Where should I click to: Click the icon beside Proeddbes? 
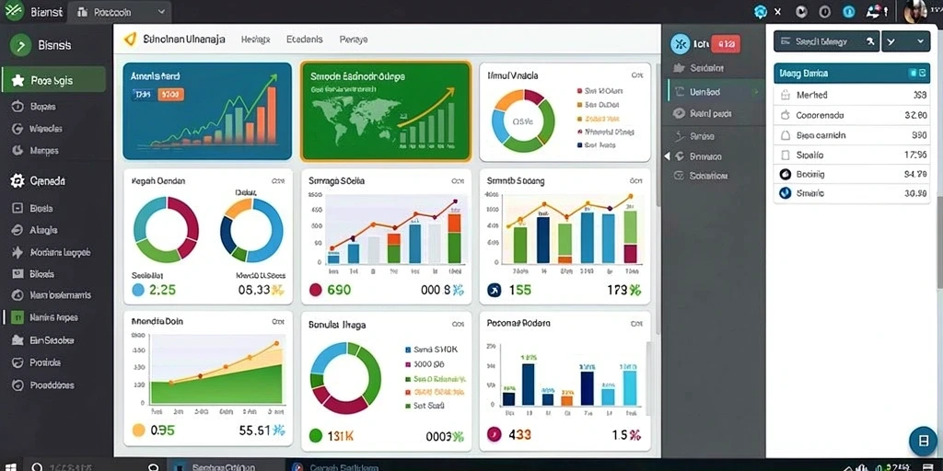pyautogui.click(x=17, y=385)
